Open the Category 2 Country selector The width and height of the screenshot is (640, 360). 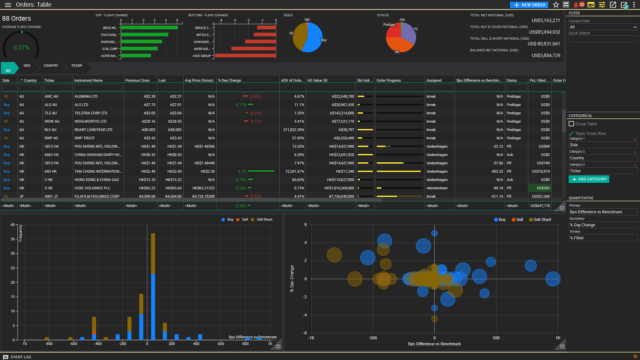[603, 158]
